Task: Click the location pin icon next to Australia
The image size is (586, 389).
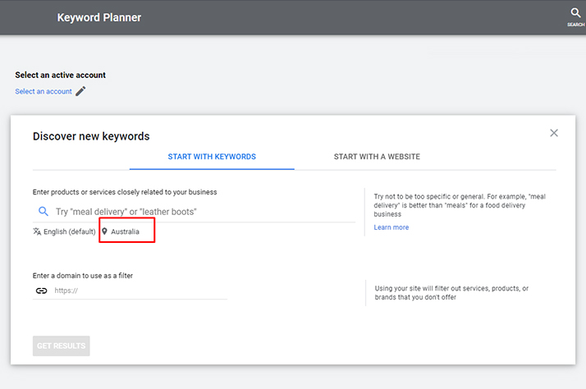Action: (105, 231)
